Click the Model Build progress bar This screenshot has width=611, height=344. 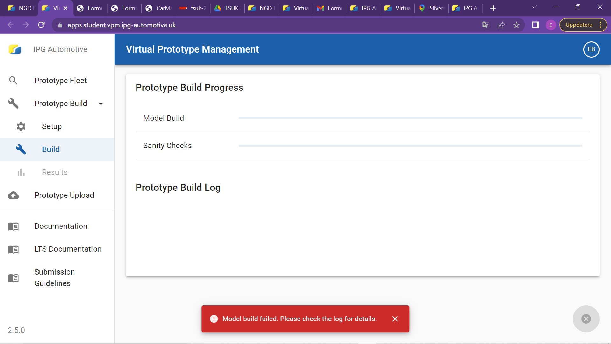click(411, 118)
